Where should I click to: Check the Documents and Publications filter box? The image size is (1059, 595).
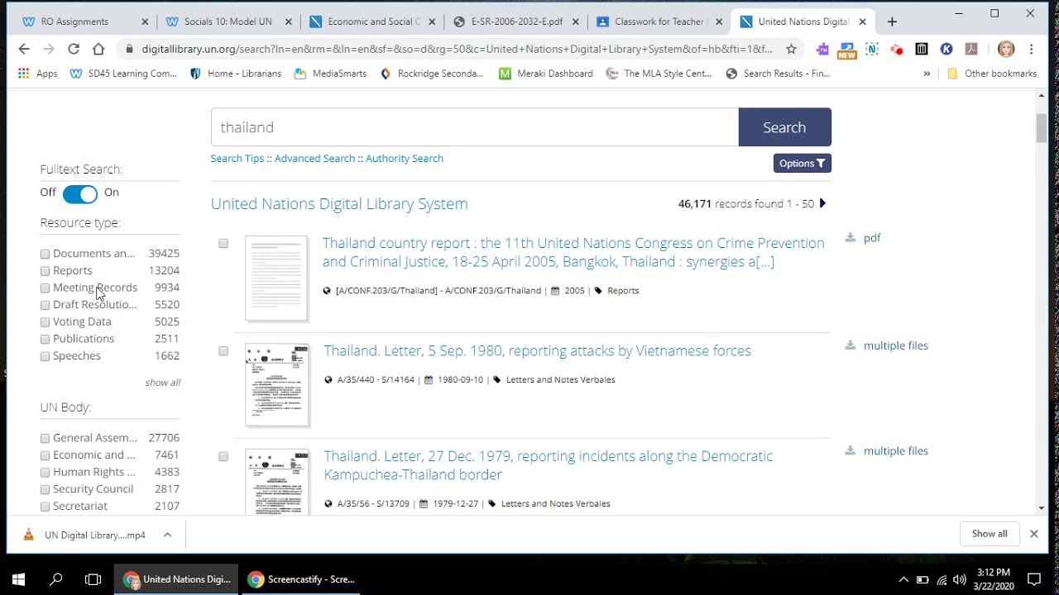[x=46, y=254]
